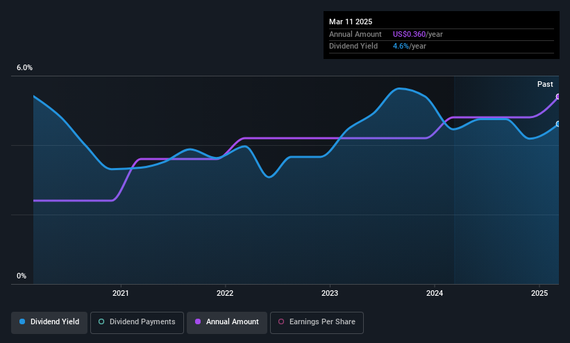This screenshot has width=570, height=343.
Task: Toggle the Annual Amount series
Action: (x=227, y=323)
